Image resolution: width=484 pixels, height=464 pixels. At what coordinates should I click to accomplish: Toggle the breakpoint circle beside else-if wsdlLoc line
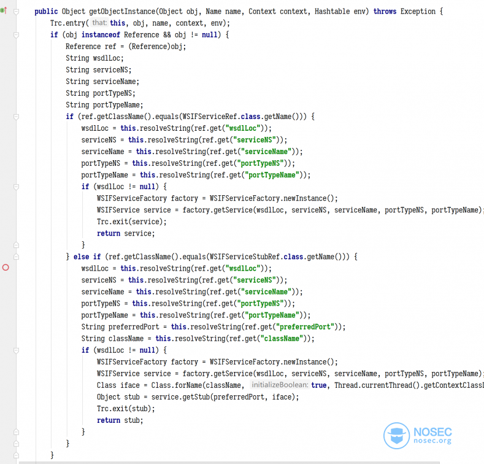(6, 268)
